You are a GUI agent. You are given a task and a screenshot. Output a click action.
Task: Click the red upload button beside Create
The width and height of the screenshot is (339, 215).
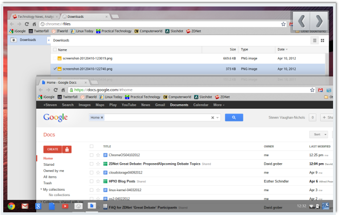67,149
